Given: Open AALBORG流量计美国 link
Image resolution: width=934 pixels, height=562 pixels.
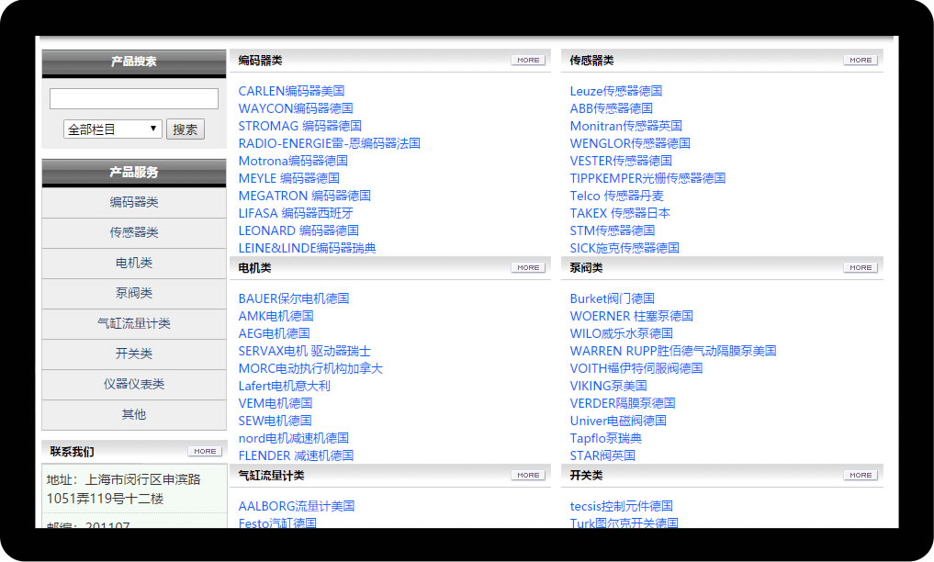Looking at the screenshot, I should [x=297, y=507].
